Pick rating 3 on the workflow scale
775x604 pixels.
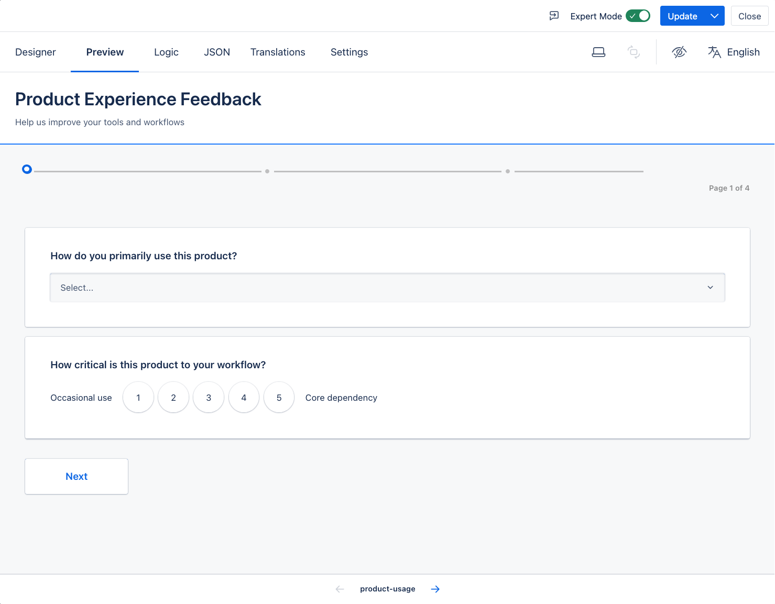(209, 398)
